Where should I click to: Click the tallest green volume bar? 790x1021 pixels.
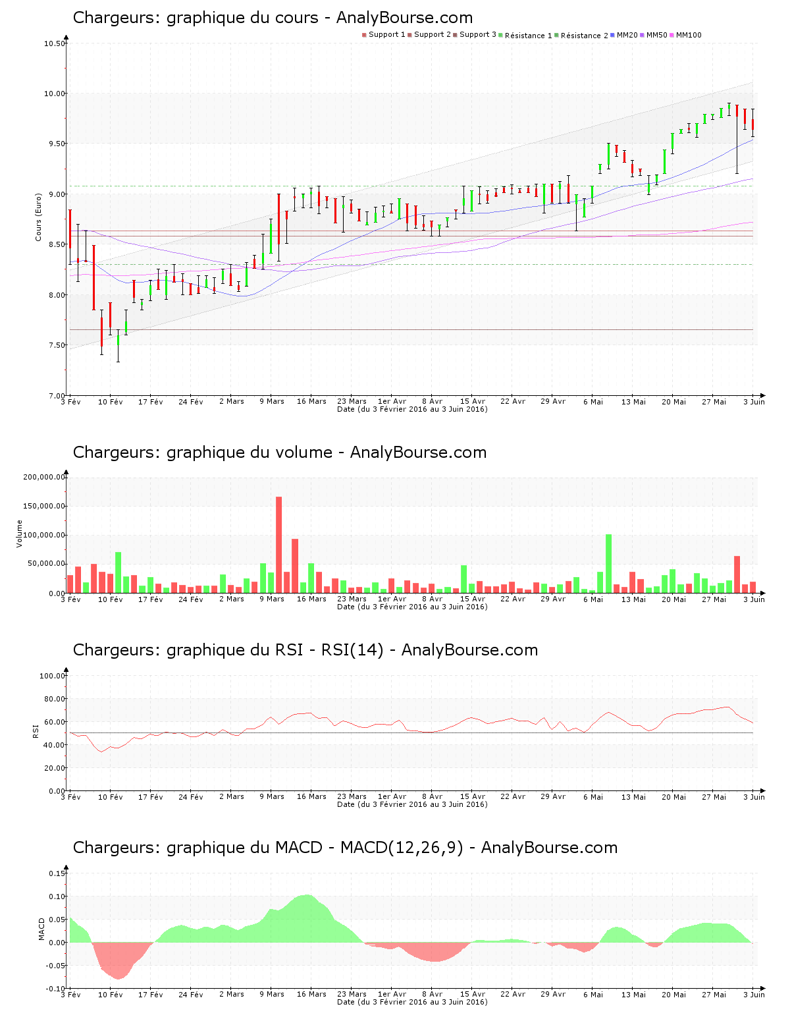coord(609,564)
